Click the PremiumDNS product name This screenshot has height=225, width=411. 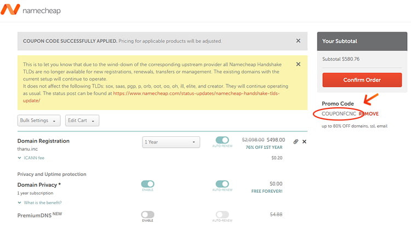35,216
